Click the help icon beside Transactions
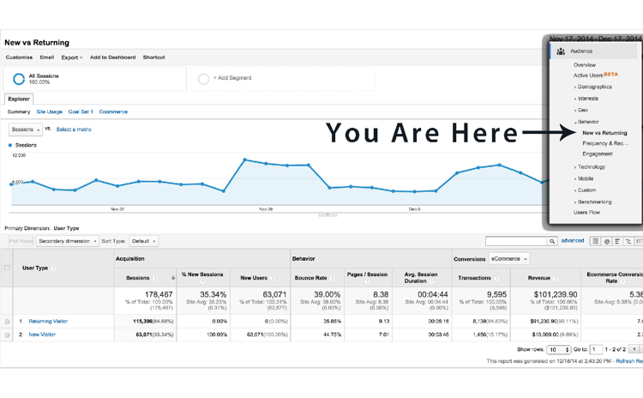The height and width of the screenshot is (398, 643). point(496,278)
